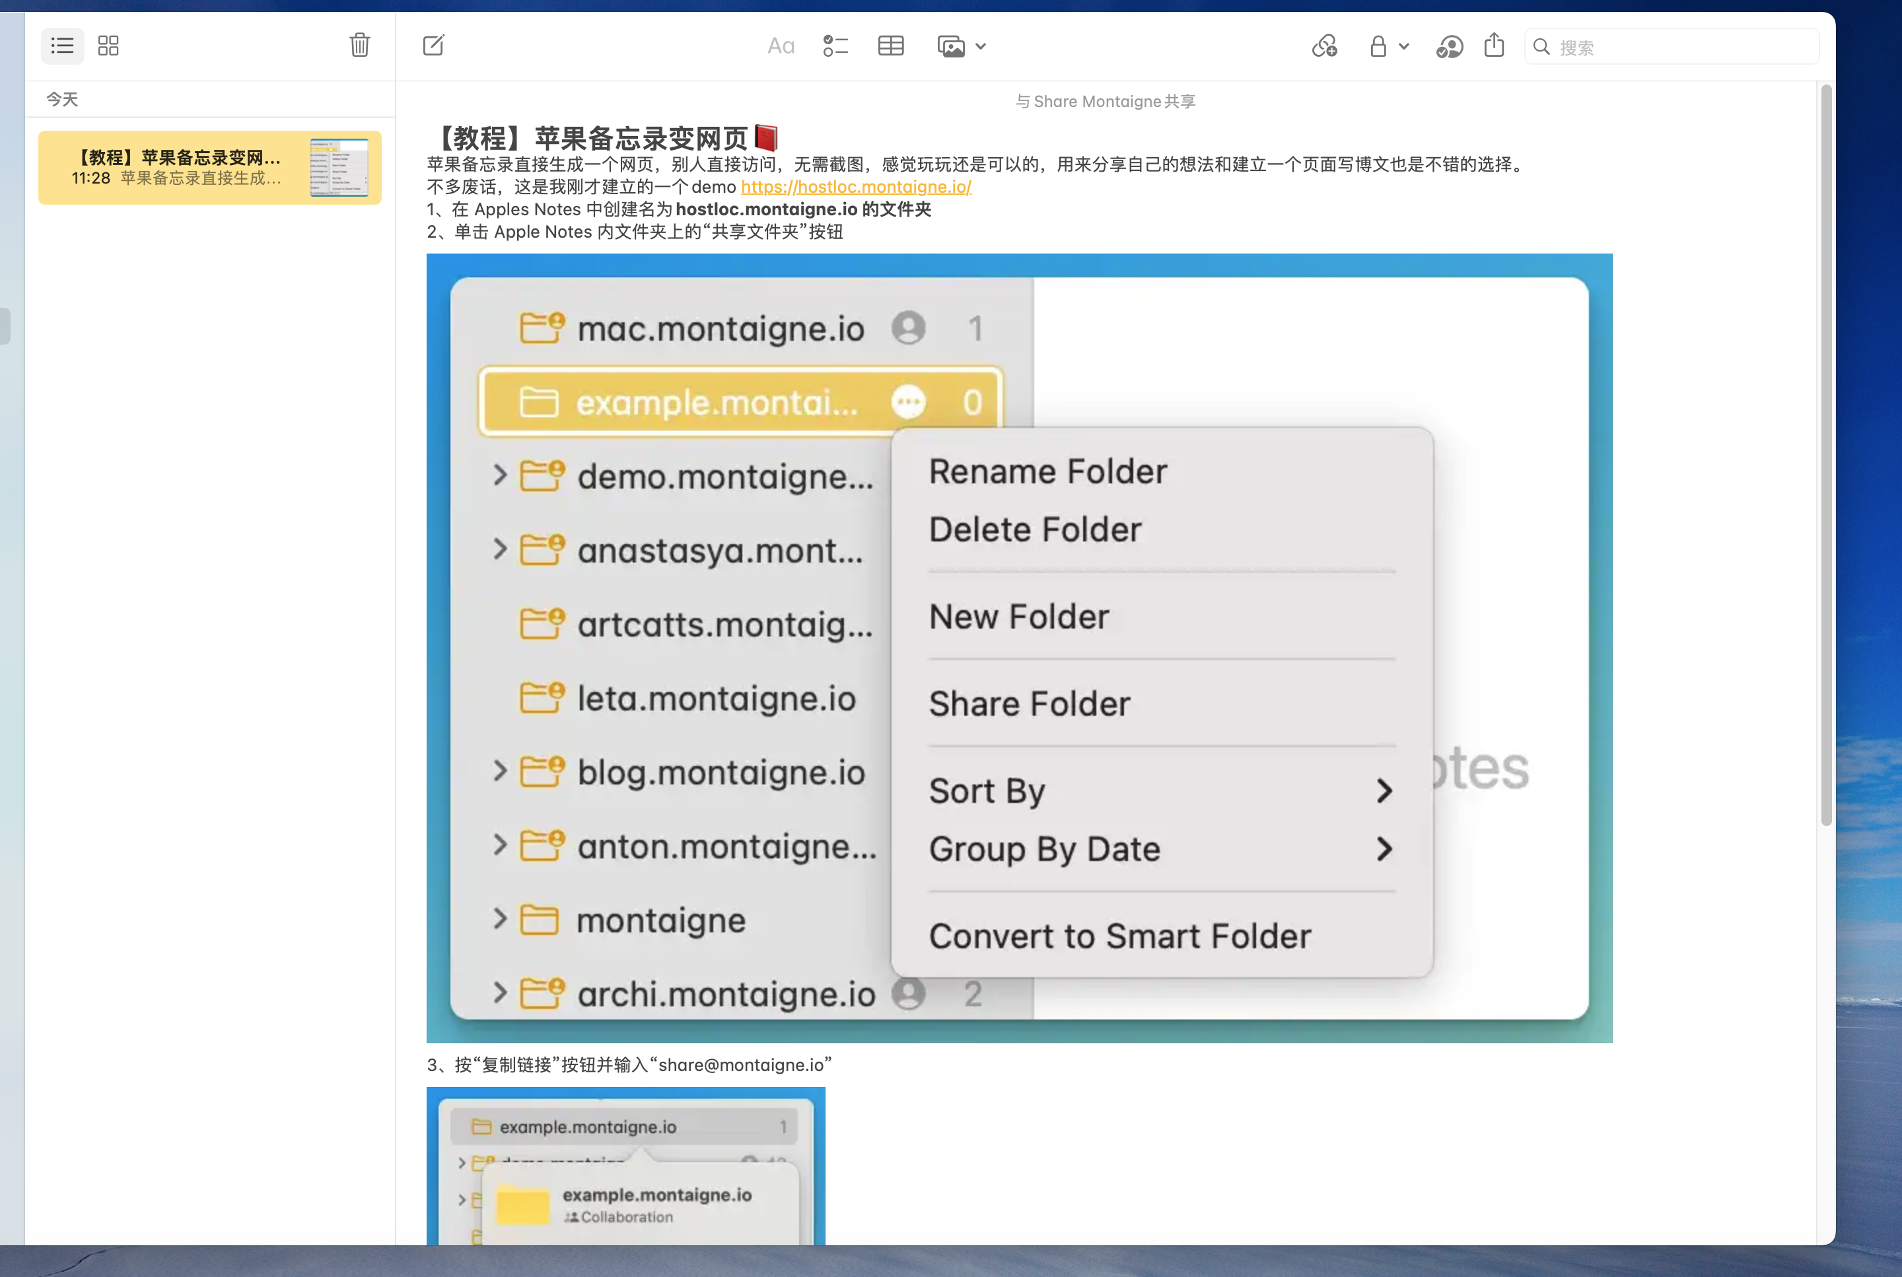1902x1277 pixels.
Task: Click the bold text hostloc.montaigne.io 的文件夹
Action: pos(803,209)
